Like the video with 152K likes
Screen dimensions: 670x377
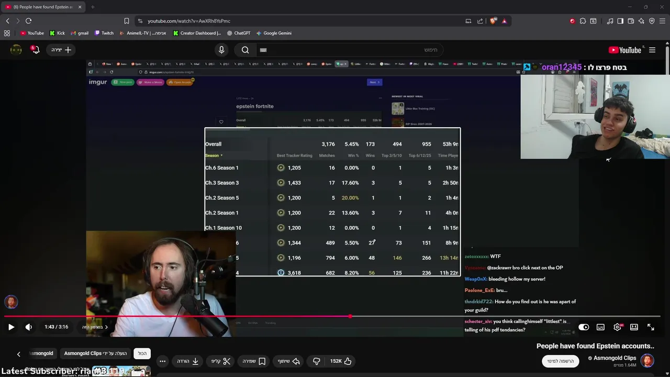coord(341,361)
